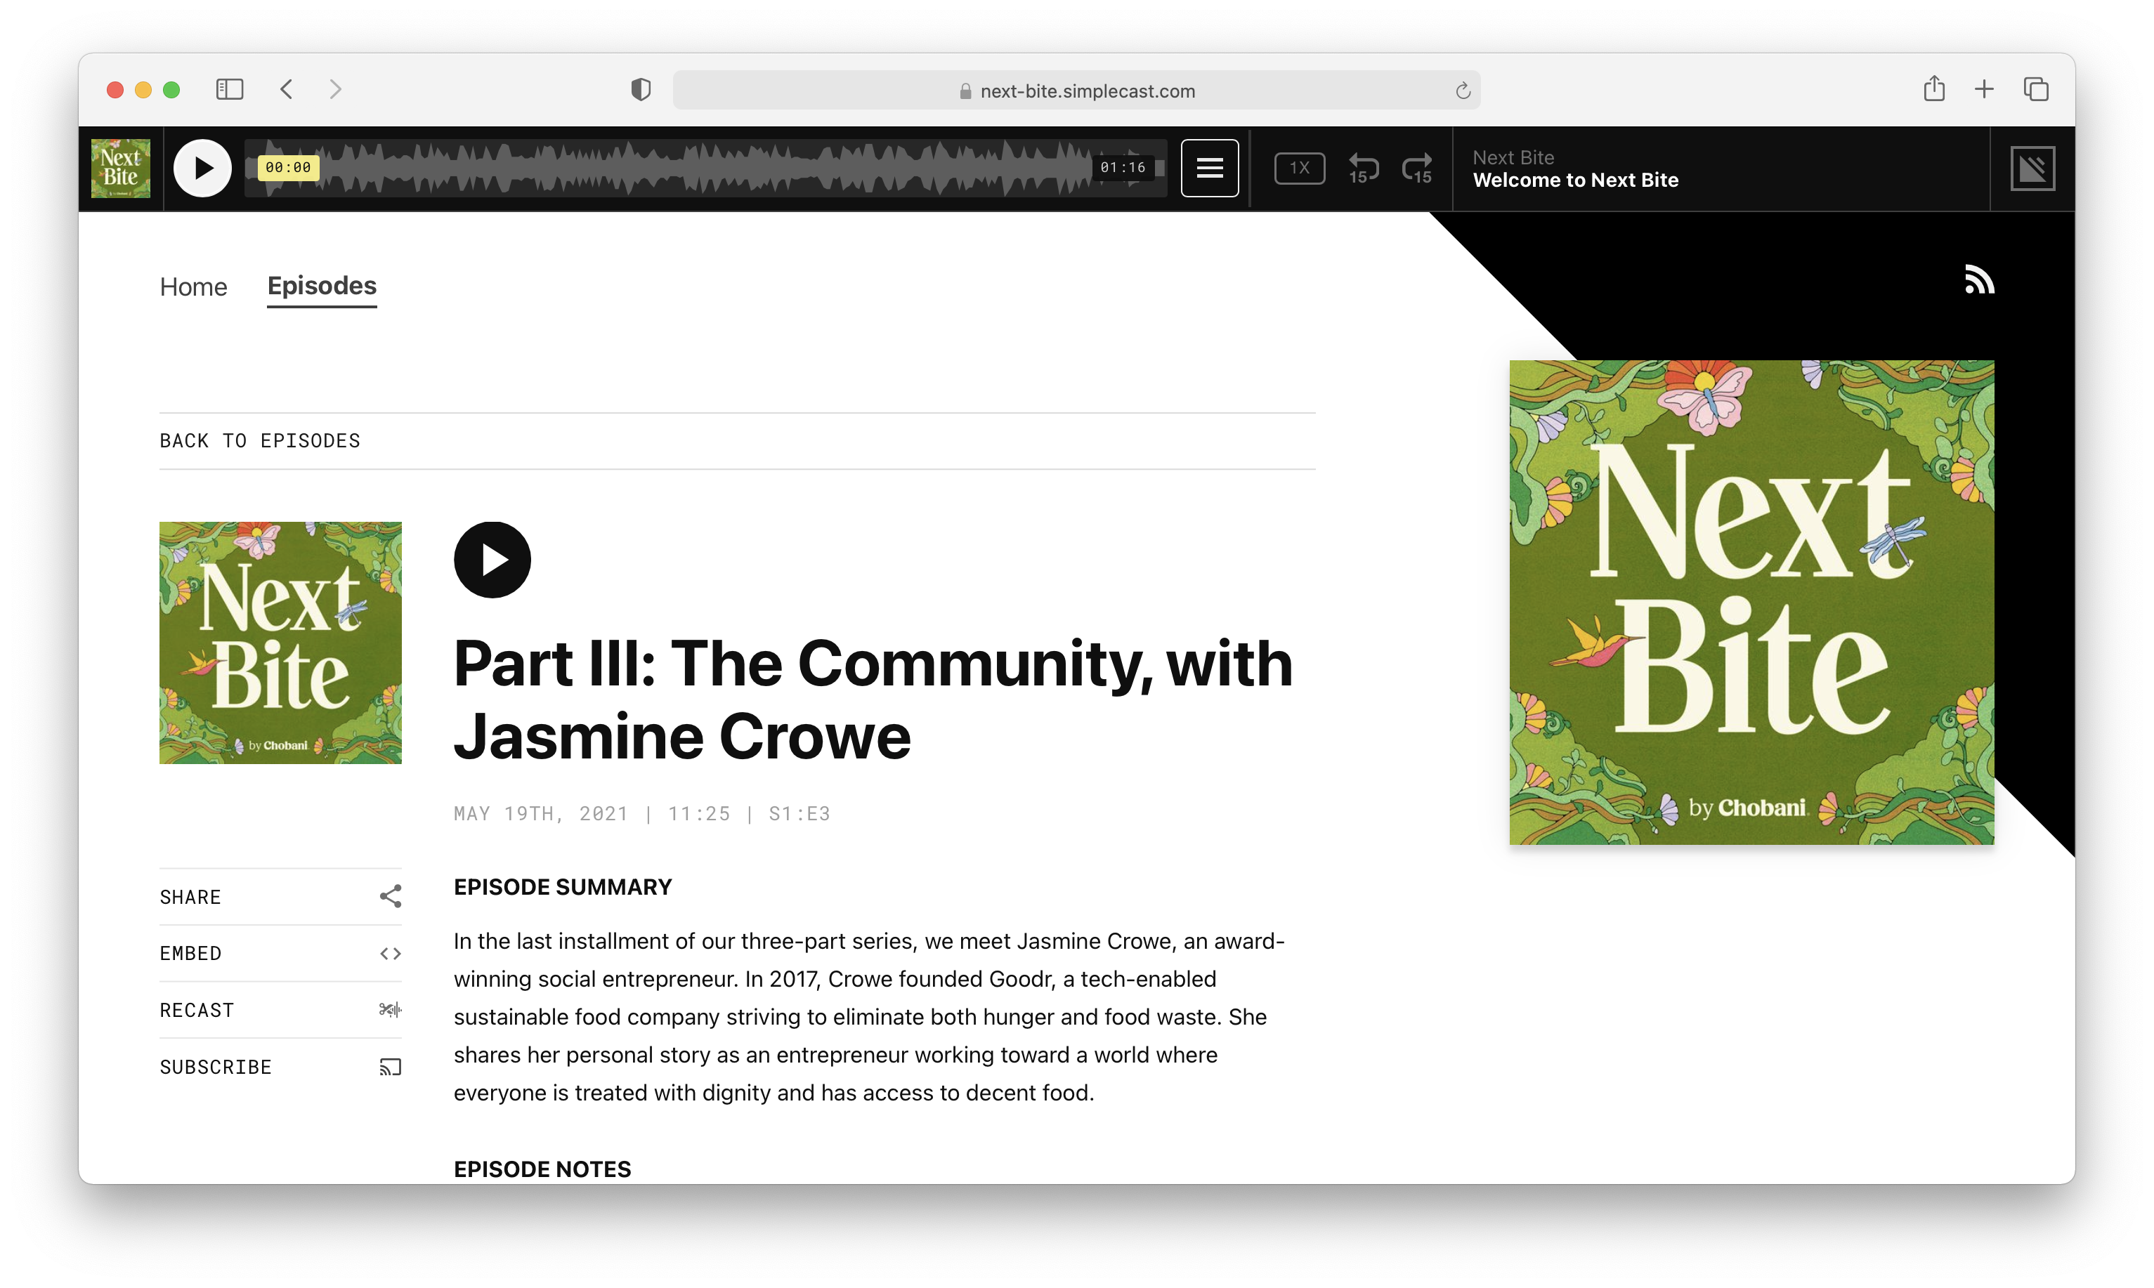Skip forward 15 seconds in the player

1417,169
